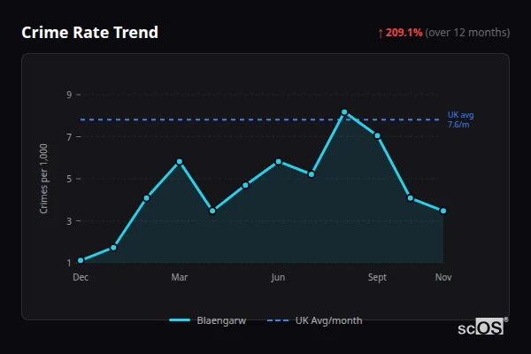The width and height of the screenshot is (531, 354).
Task: Click the y-axis value 3
Action: [x=69, y=221]
